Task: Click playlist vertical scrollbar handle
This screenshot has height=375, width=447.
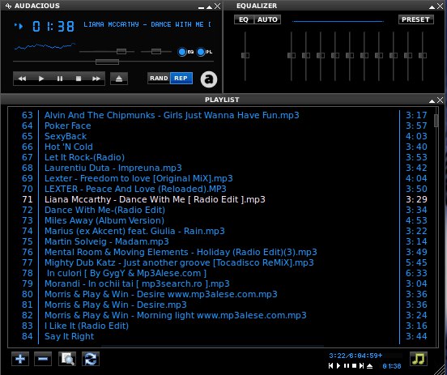Action: click(436, 121)
